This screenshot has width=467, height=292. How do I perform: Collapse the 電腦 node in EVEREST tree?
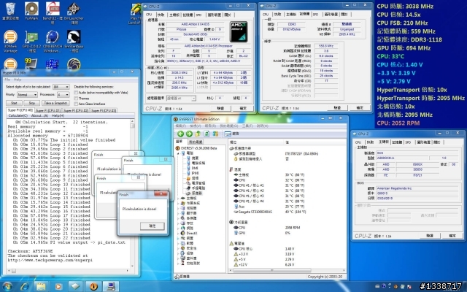pos(179,153)
